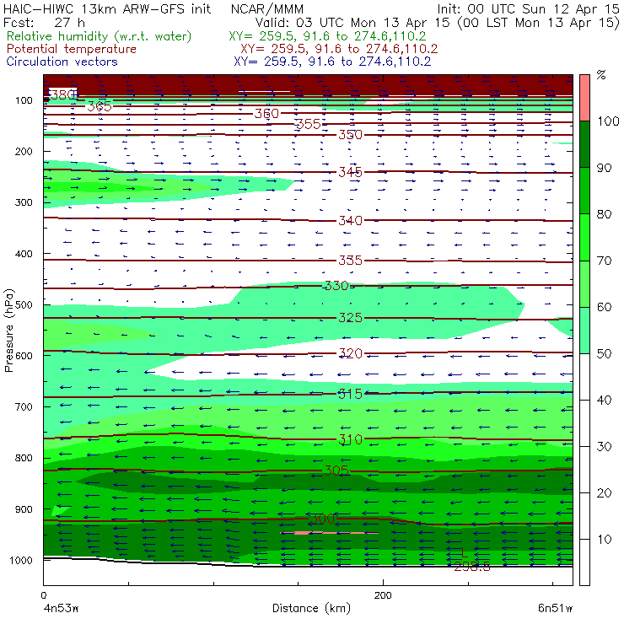624x624 pixels.
Task: Click the '%' colorbar unit label
Action: point(601,75)
